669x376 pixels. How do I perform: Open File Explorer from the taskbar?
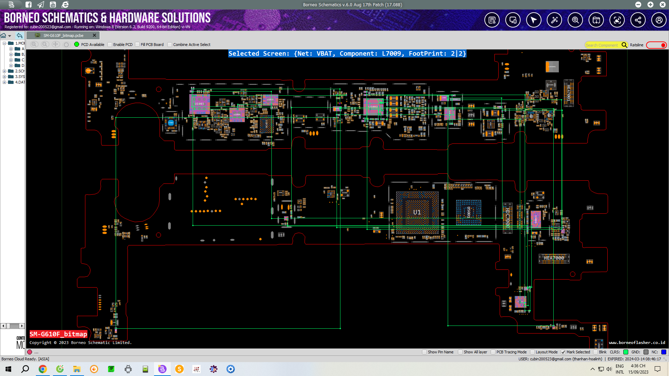coord(77,369)
